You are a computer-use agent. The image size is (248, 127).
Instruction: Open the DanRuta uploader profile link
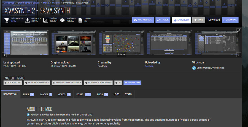coord(149,66)
